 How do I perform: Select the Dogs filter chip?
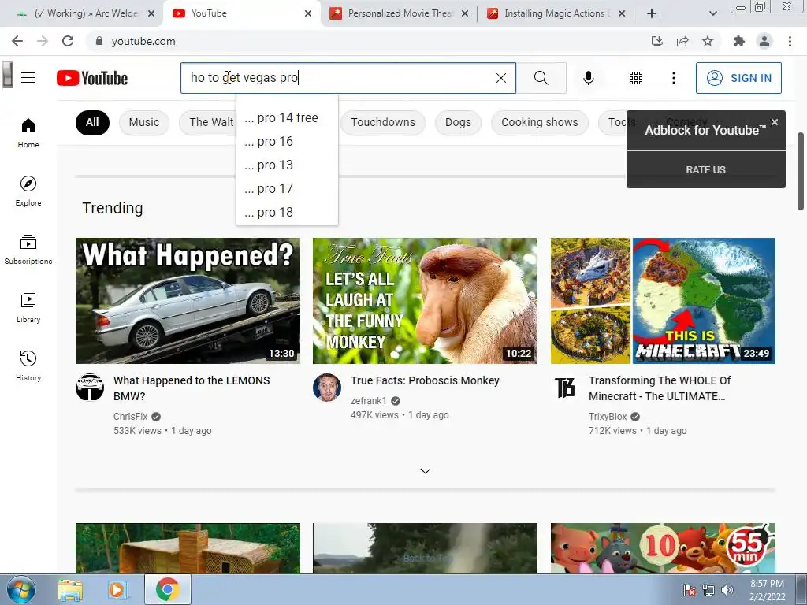coord(458,122)
